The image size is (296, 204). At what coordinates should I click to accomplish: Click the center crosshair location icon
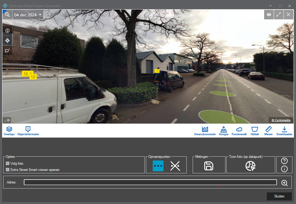click(7, 41)
